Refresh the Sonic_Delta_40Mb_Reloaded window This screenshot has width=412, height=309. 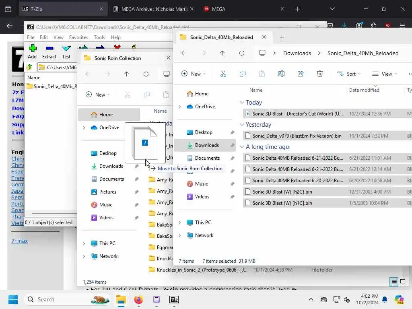(x=242, y=53)
